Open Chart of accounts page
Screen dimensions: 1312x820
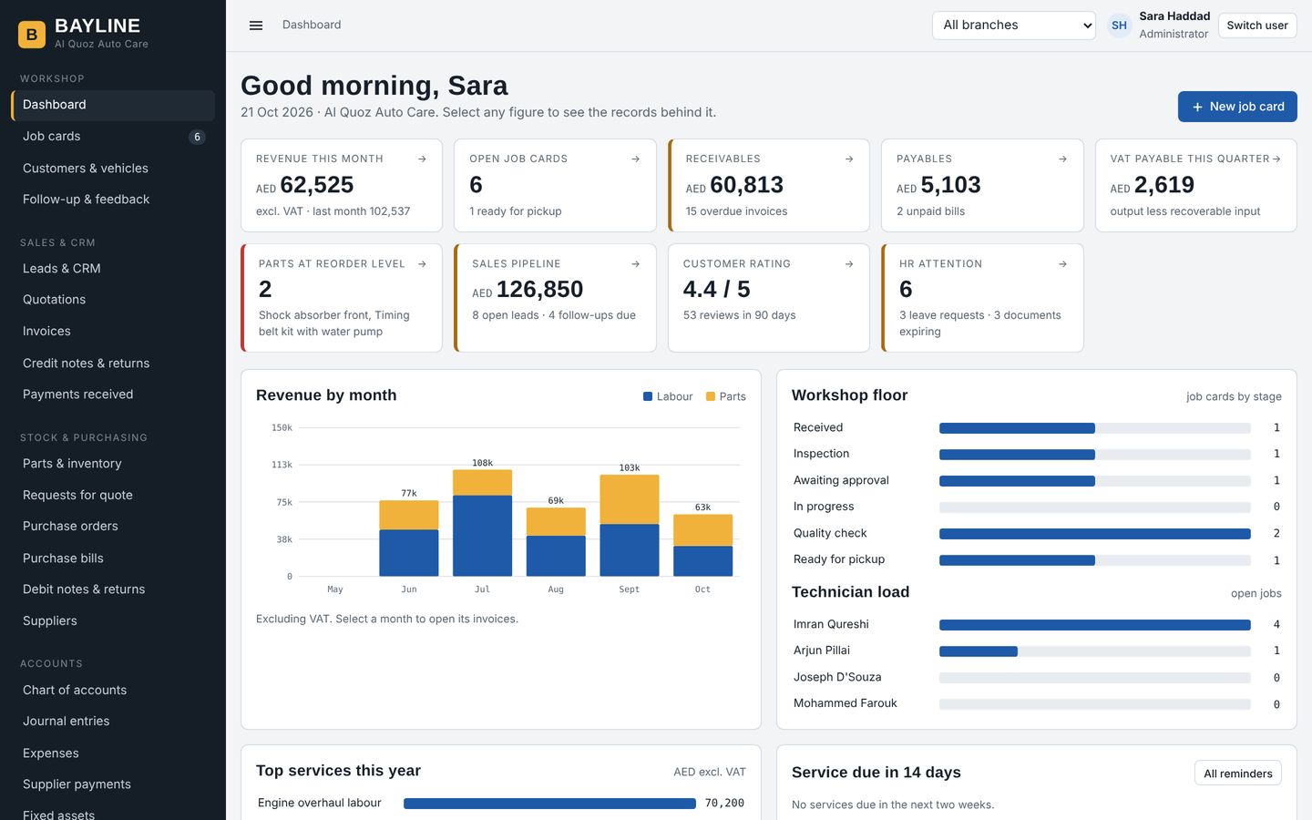[x=113, y=691]
